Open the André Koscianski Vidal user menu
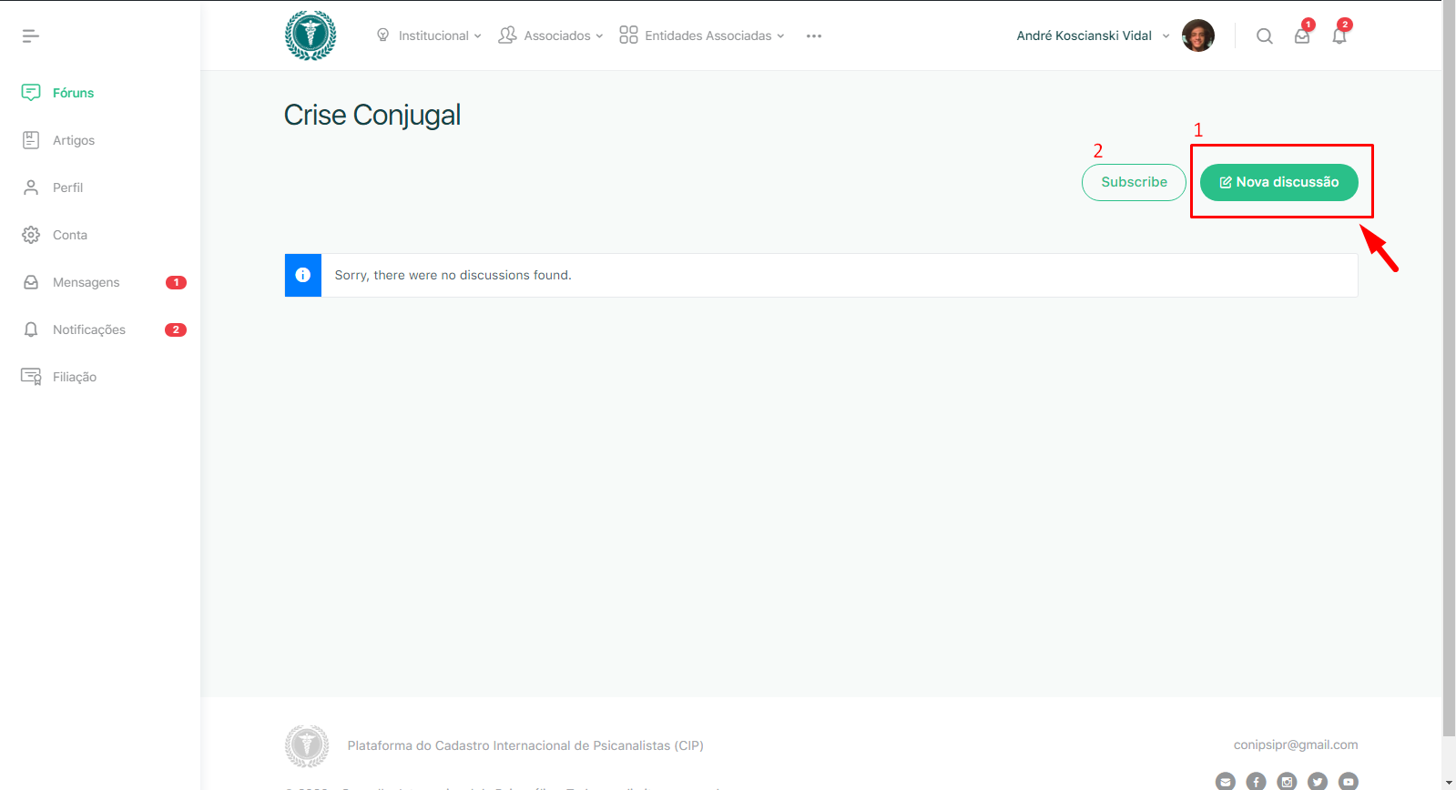 (x=1092, y=35)
